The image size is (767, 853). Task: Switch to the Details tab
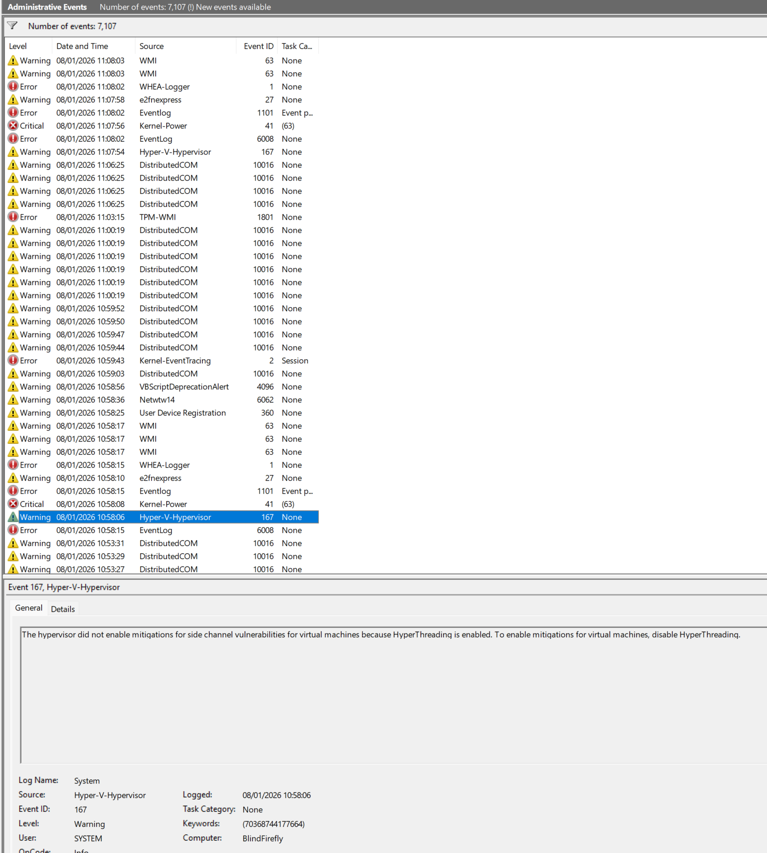[x=63, y=609]
